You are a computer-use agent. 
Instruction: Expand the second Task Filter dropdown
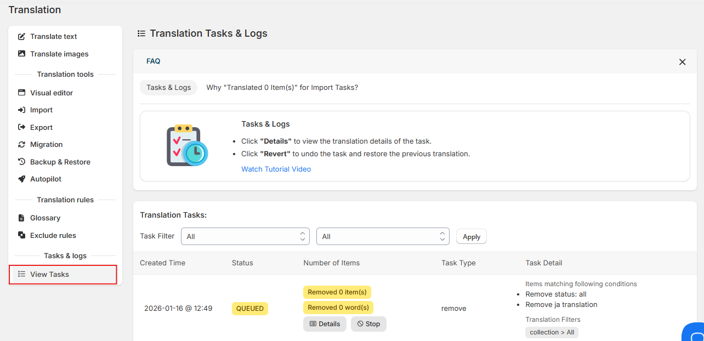(x=383, y=236)
